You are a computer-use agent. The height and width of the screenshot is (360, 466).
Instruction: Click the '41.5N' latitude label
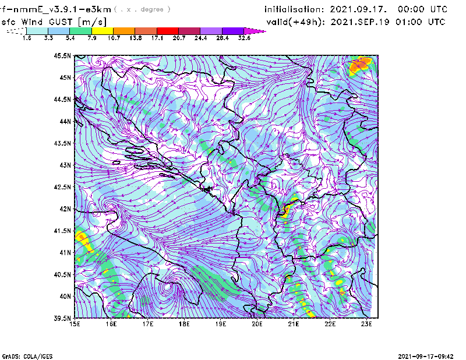62,231
